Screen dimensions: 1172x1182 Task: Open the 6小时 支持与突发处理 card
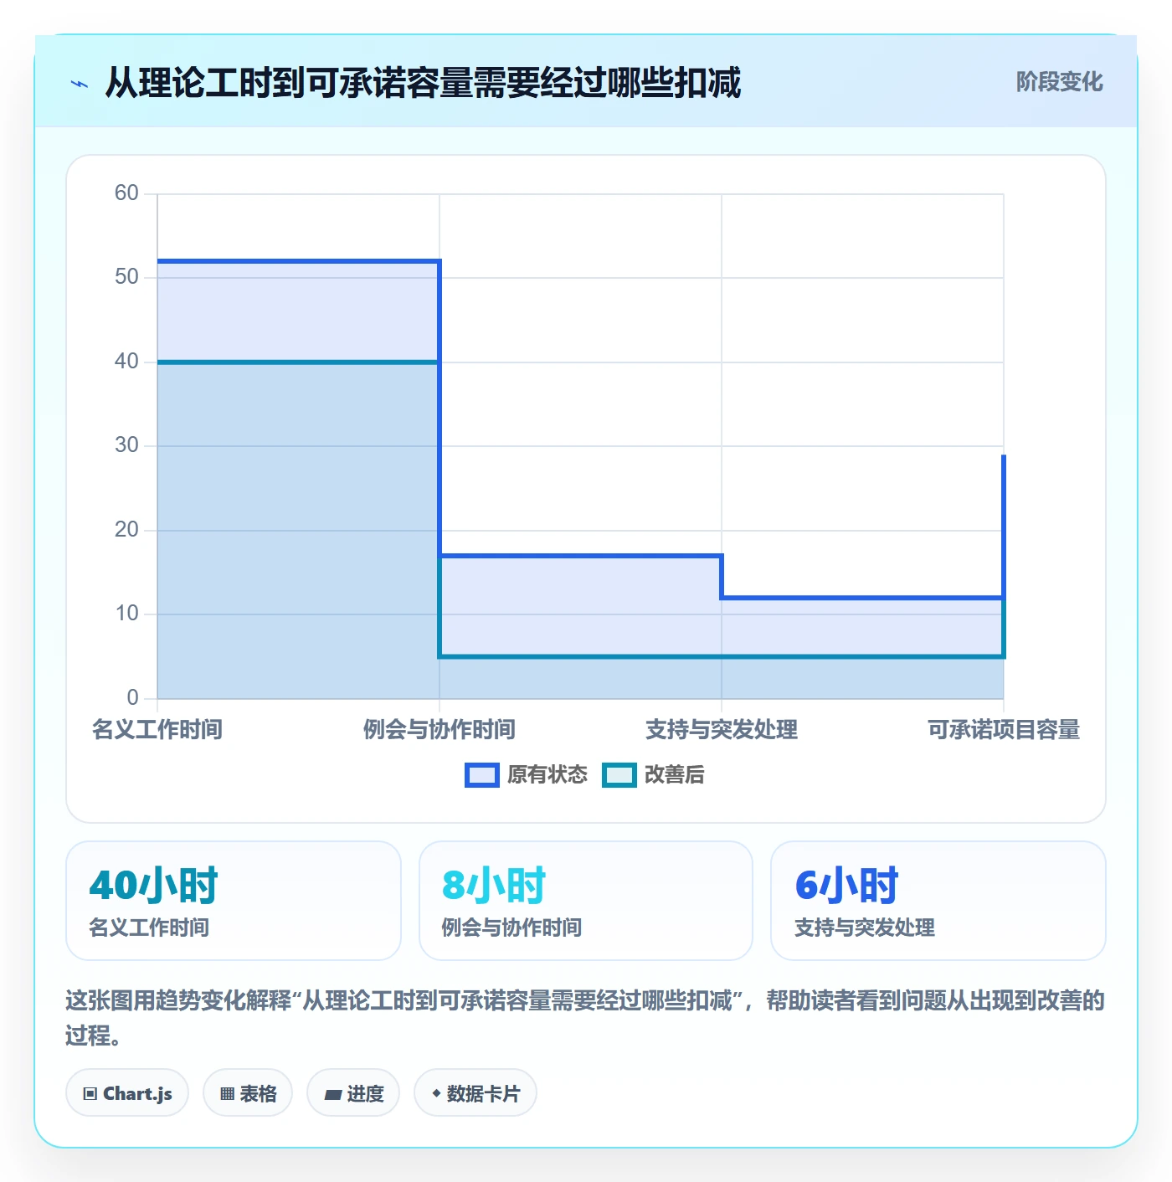(938, 901)
